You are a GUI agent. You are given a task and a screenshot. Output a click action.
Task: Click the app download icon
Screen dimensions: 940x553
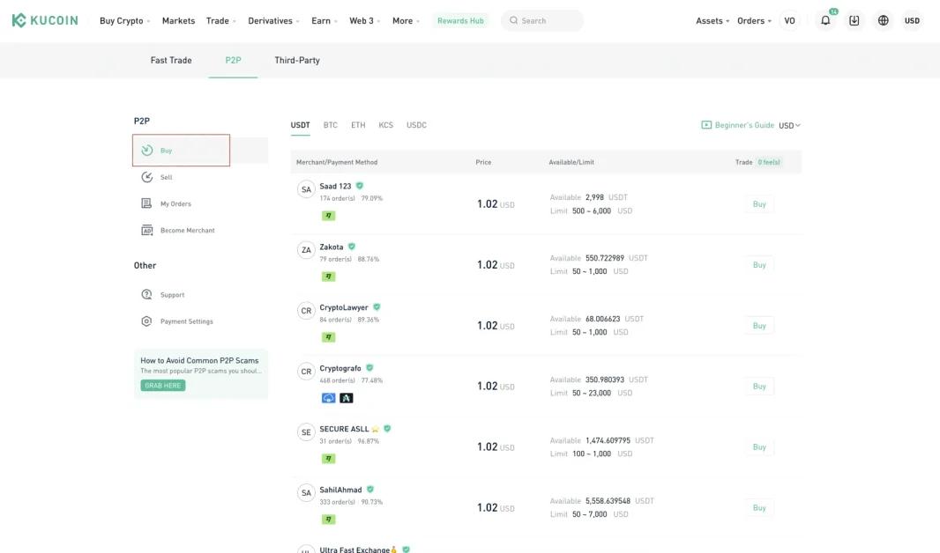click(x=854, y=20)
